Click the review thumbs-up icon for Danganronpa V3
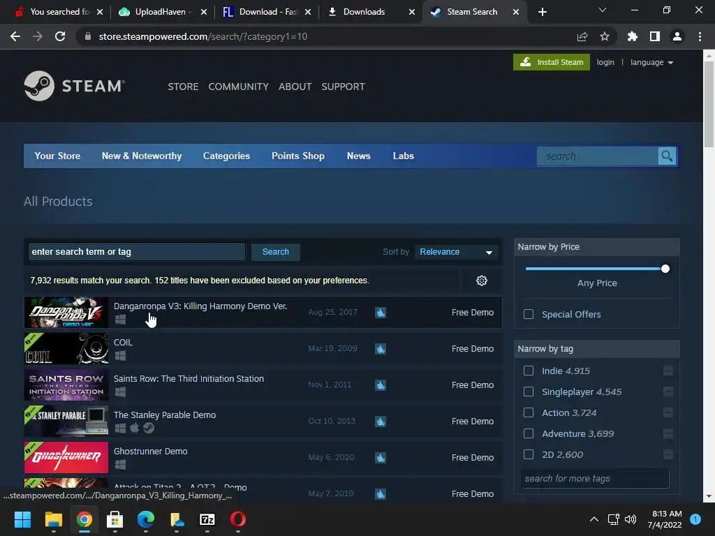The image size is (715, 536). point(381,312)
